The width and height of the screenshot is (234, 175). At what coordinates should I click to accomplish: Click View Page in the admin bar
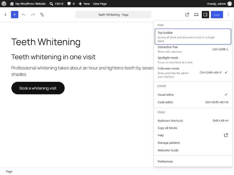(100, 3)
